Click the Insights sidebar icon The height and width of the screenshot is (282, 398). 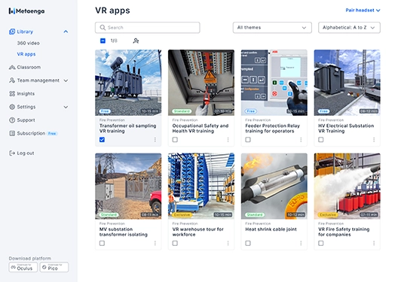(x=12, y=94)
